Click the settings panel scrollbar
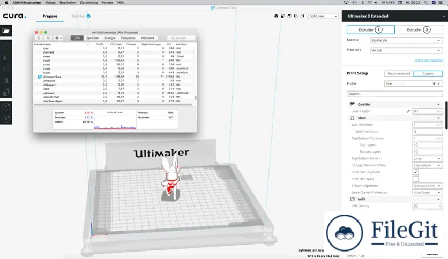The image size is (448, 259). pos(446,116)
